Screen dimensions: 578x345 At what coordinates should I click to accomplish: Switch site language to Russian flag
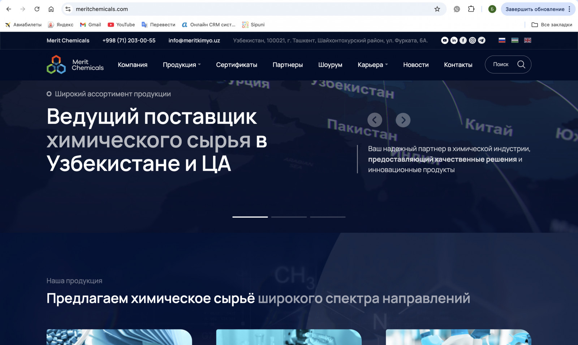(x=502, y=40)
